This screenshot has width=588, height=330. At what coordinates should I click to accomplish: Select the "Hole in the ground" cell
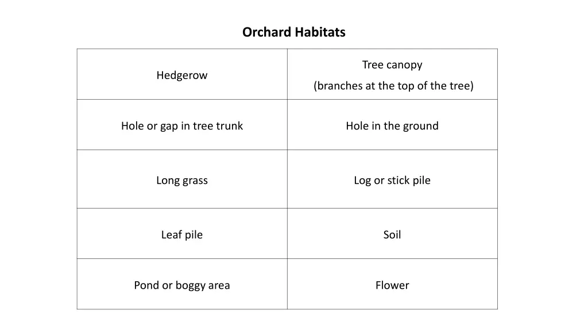coord(392,126)
